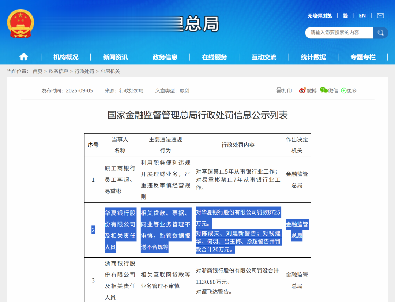Expand more sharing options 更多
This screenshot has width=395, height=302.
349,90
